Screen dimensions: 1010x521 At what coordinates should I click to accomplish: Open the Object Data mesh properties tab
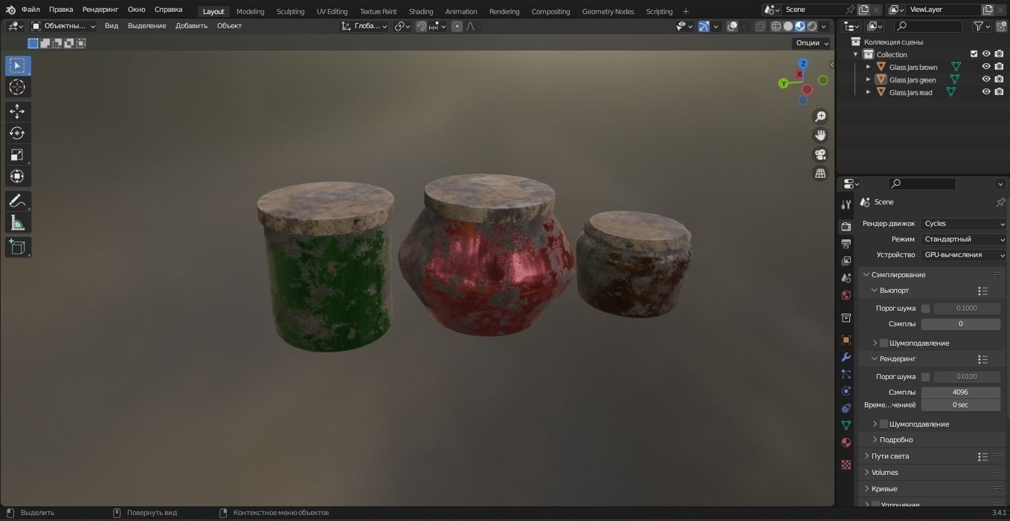(846, 425)
